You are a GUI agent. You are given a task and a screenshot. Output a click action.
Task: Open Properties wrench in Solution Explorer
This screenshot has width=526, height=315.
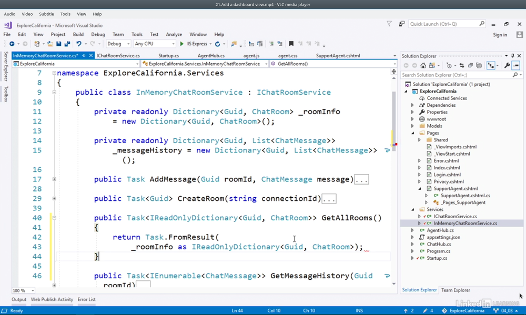coord(507,65)
